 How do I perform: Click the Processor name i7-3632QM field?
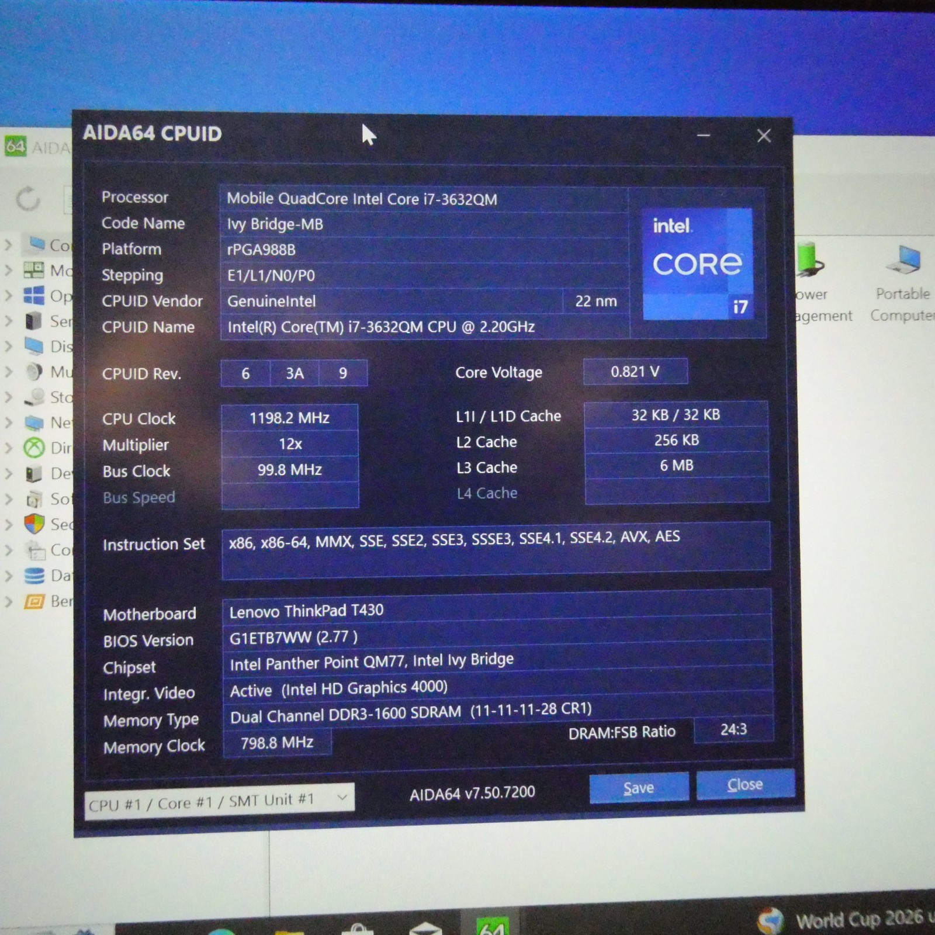[x=424, y=199]
